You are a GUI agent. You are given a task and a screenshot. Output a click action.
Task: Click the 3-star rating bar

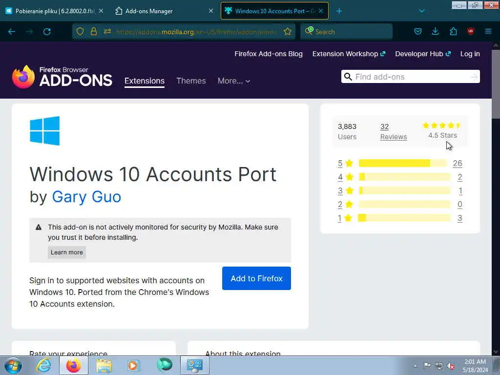404,191
